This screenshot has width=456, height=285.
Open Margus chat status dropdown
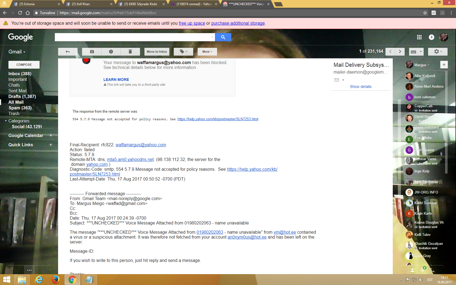422,65
